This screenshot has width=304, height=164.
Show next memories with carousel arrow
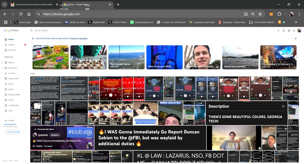pos(296,57)
